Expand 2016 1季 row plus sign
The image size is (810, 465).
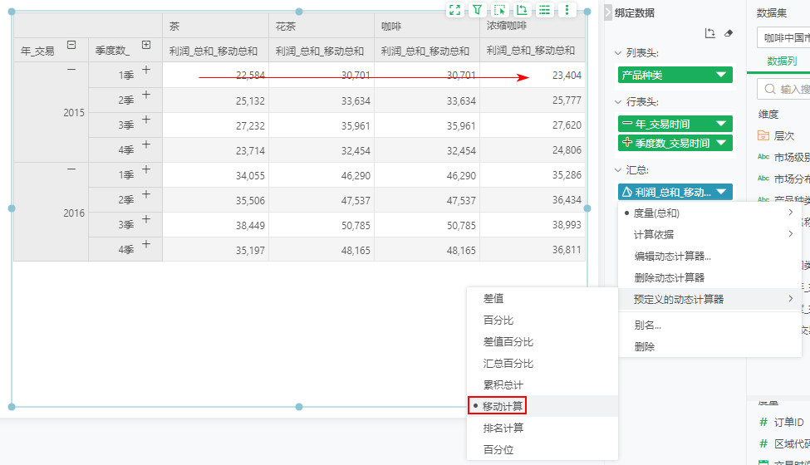pos(146,169)
